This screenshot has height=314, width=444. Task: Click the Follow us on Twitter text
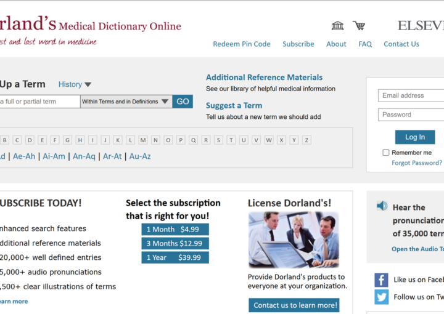click(419, 297)
